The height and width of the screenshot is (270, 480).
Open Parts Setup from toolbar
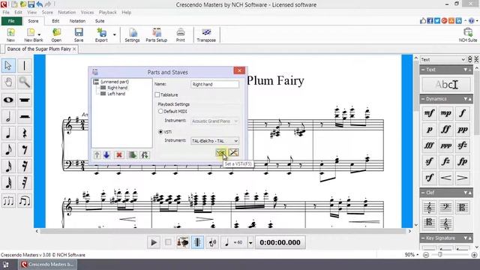[157, 35]
